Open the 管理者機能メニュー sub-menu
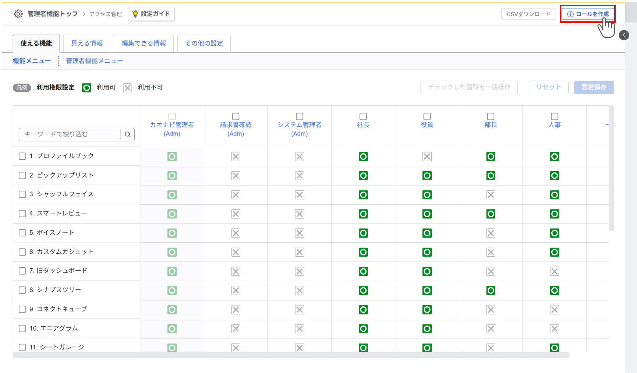Image resolution: width=637 pixels, height=373 pixels. point(94,61)
